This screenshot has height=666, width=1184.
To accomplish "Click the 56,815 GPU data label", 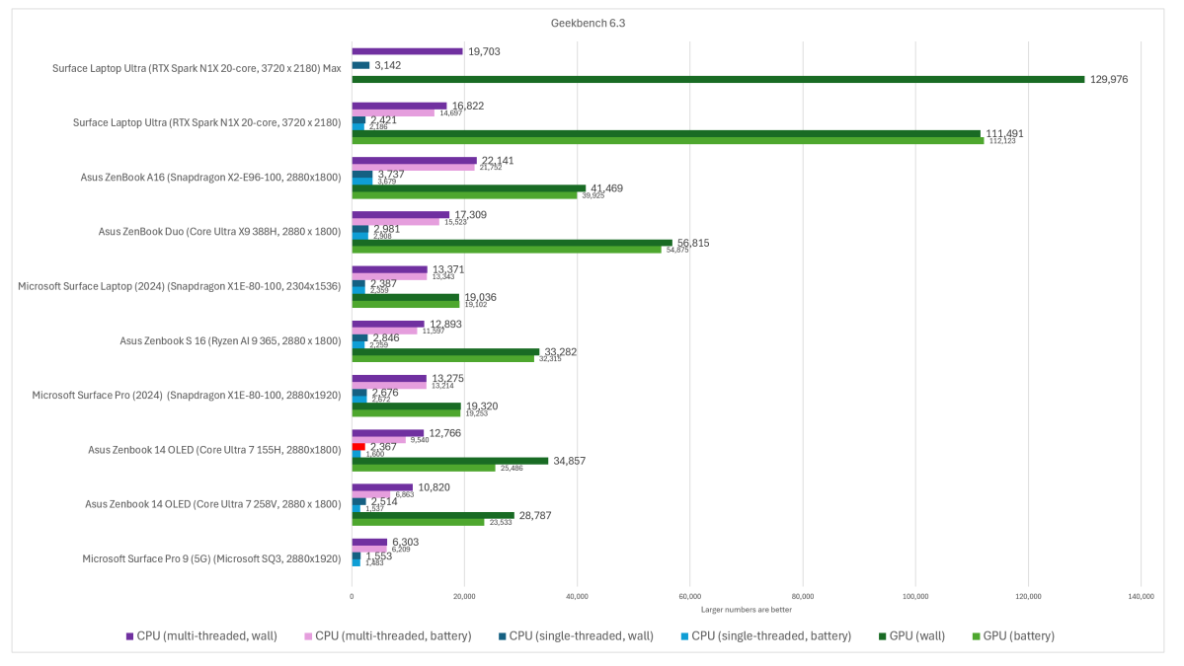I will 693,243.
